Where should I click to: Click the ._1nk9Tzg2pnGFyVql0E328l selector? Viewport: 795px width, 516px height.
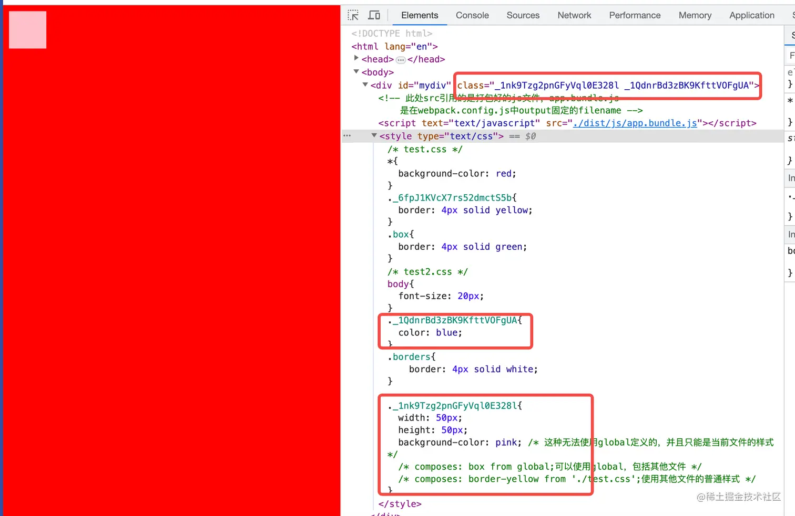pyautogui.click(x=455, y=405)
